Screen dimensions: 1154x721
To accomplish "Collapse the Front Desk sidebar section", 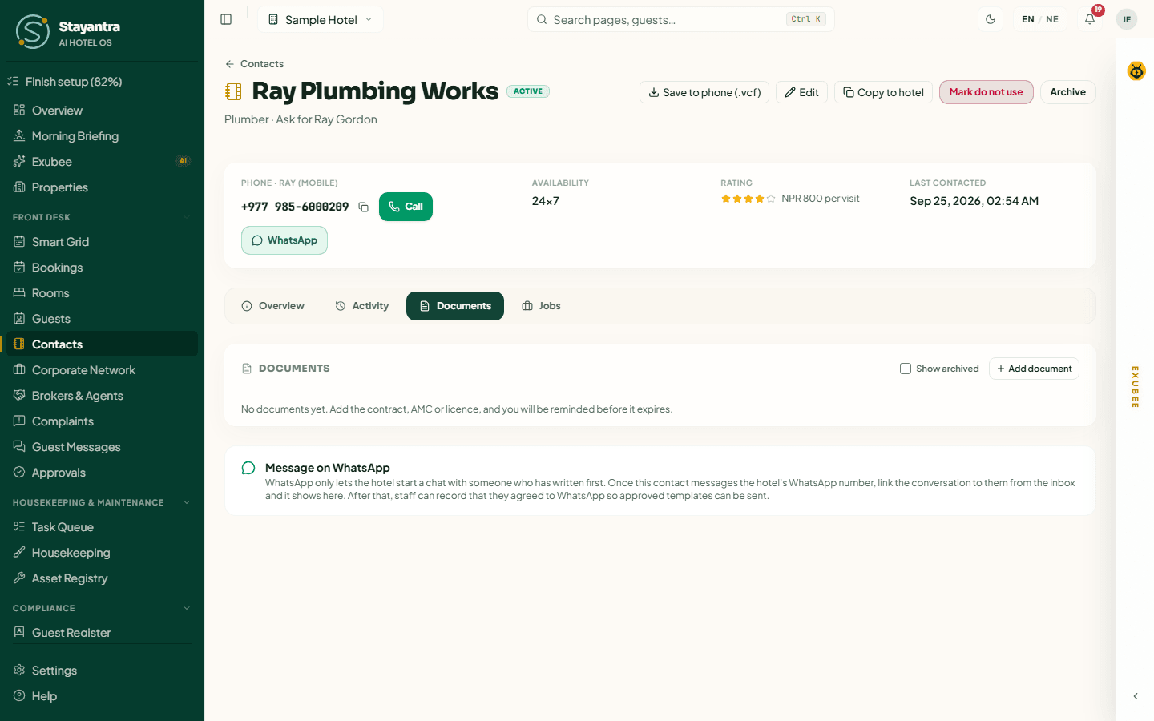I will click(x=187, y=217).
